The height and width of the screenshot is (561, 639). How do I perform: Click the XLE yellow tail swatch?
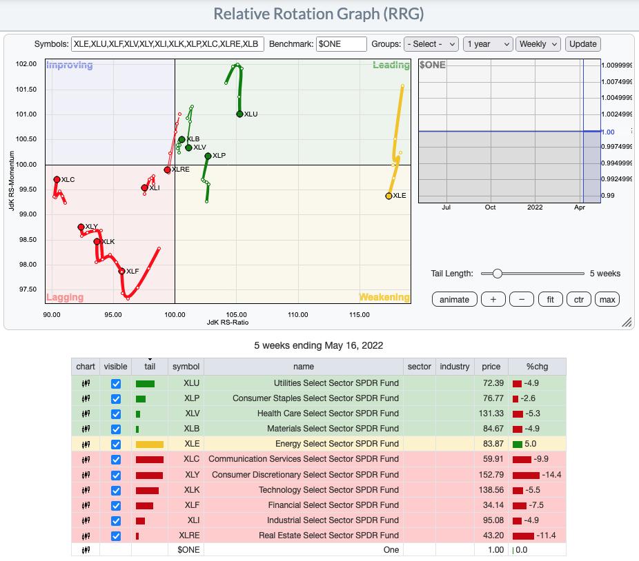[150, 445]
